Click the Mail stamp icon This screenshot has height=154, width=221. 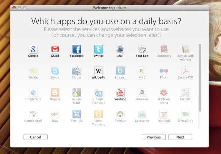click(120, 49)
